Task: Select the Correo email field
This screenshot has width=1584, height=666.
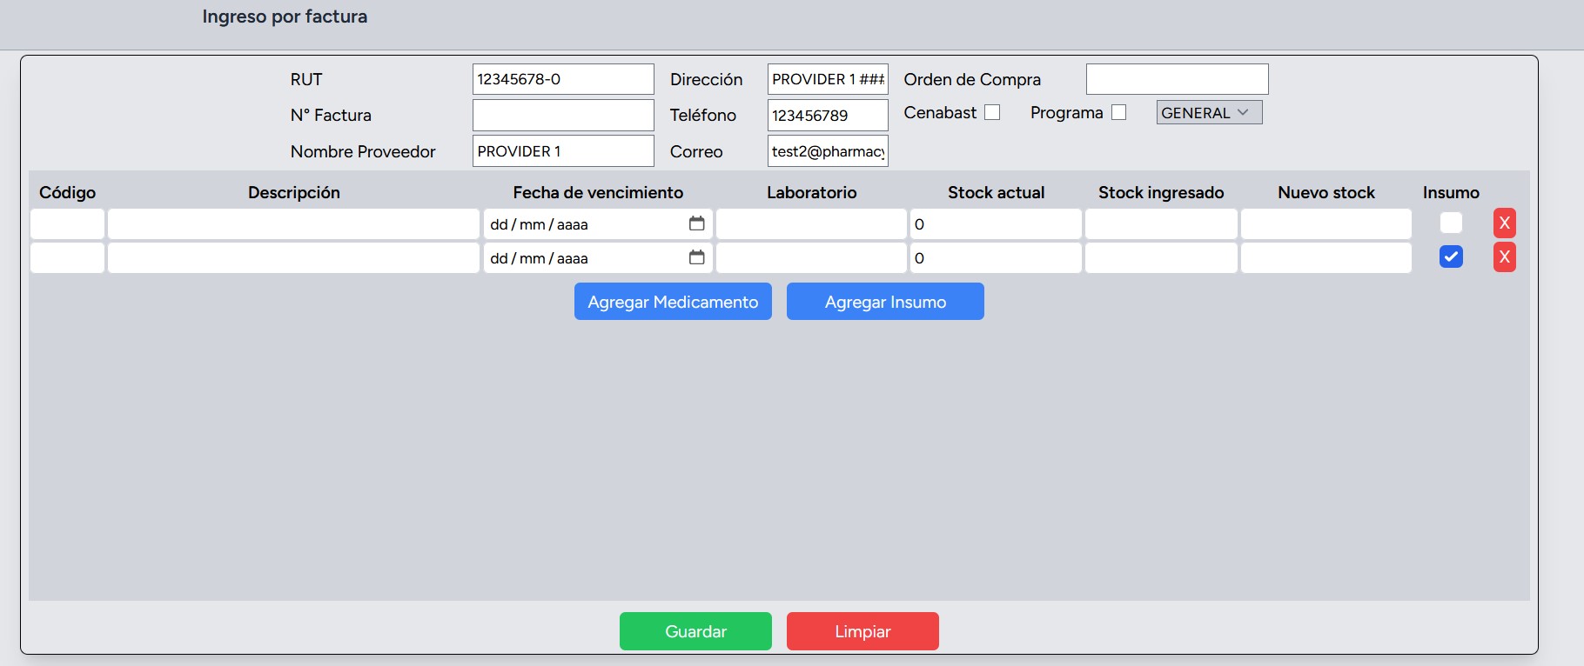Action: 827,151
